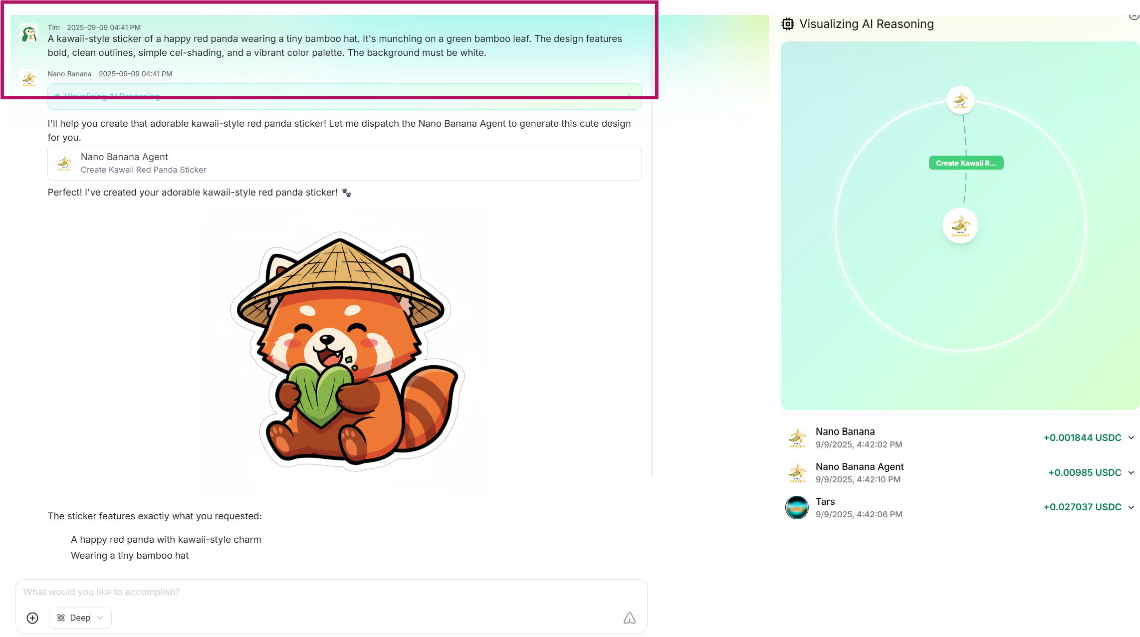Click the Tars avatar in transaction list
This screenshot has width=1140, height=637.
(797, 507)
